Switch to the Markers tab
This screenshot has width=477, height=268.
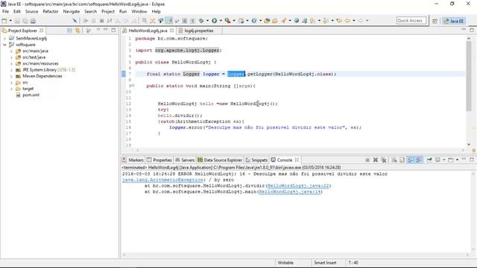[133, 160]
